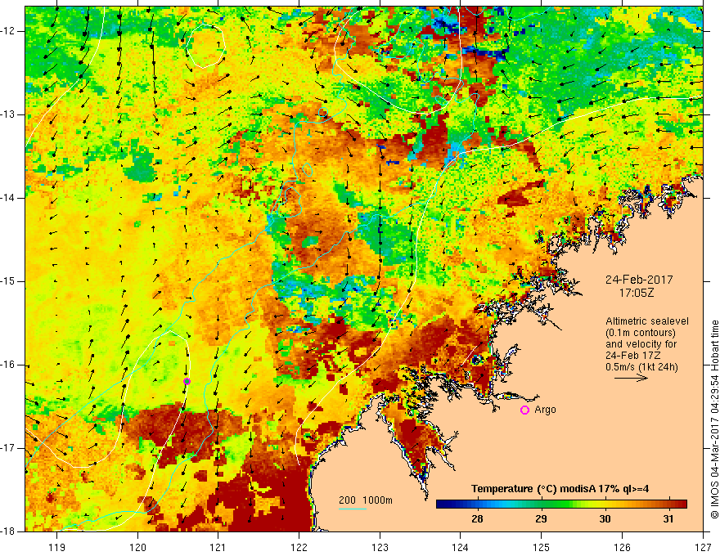Click the '17:05Z' time text
The image size is (720, 556).
637,293
